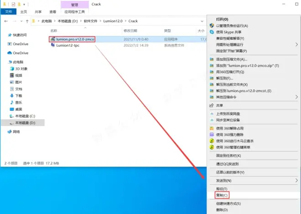Open recent locations dropdown arrow
Image resolution: width=301 pixels, height=214 pixels.
pos(21,21)
